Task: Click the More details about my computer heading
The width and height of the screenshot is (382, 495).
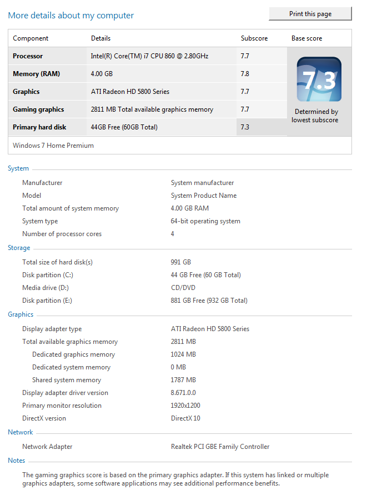Action: [x=71, y=16]
